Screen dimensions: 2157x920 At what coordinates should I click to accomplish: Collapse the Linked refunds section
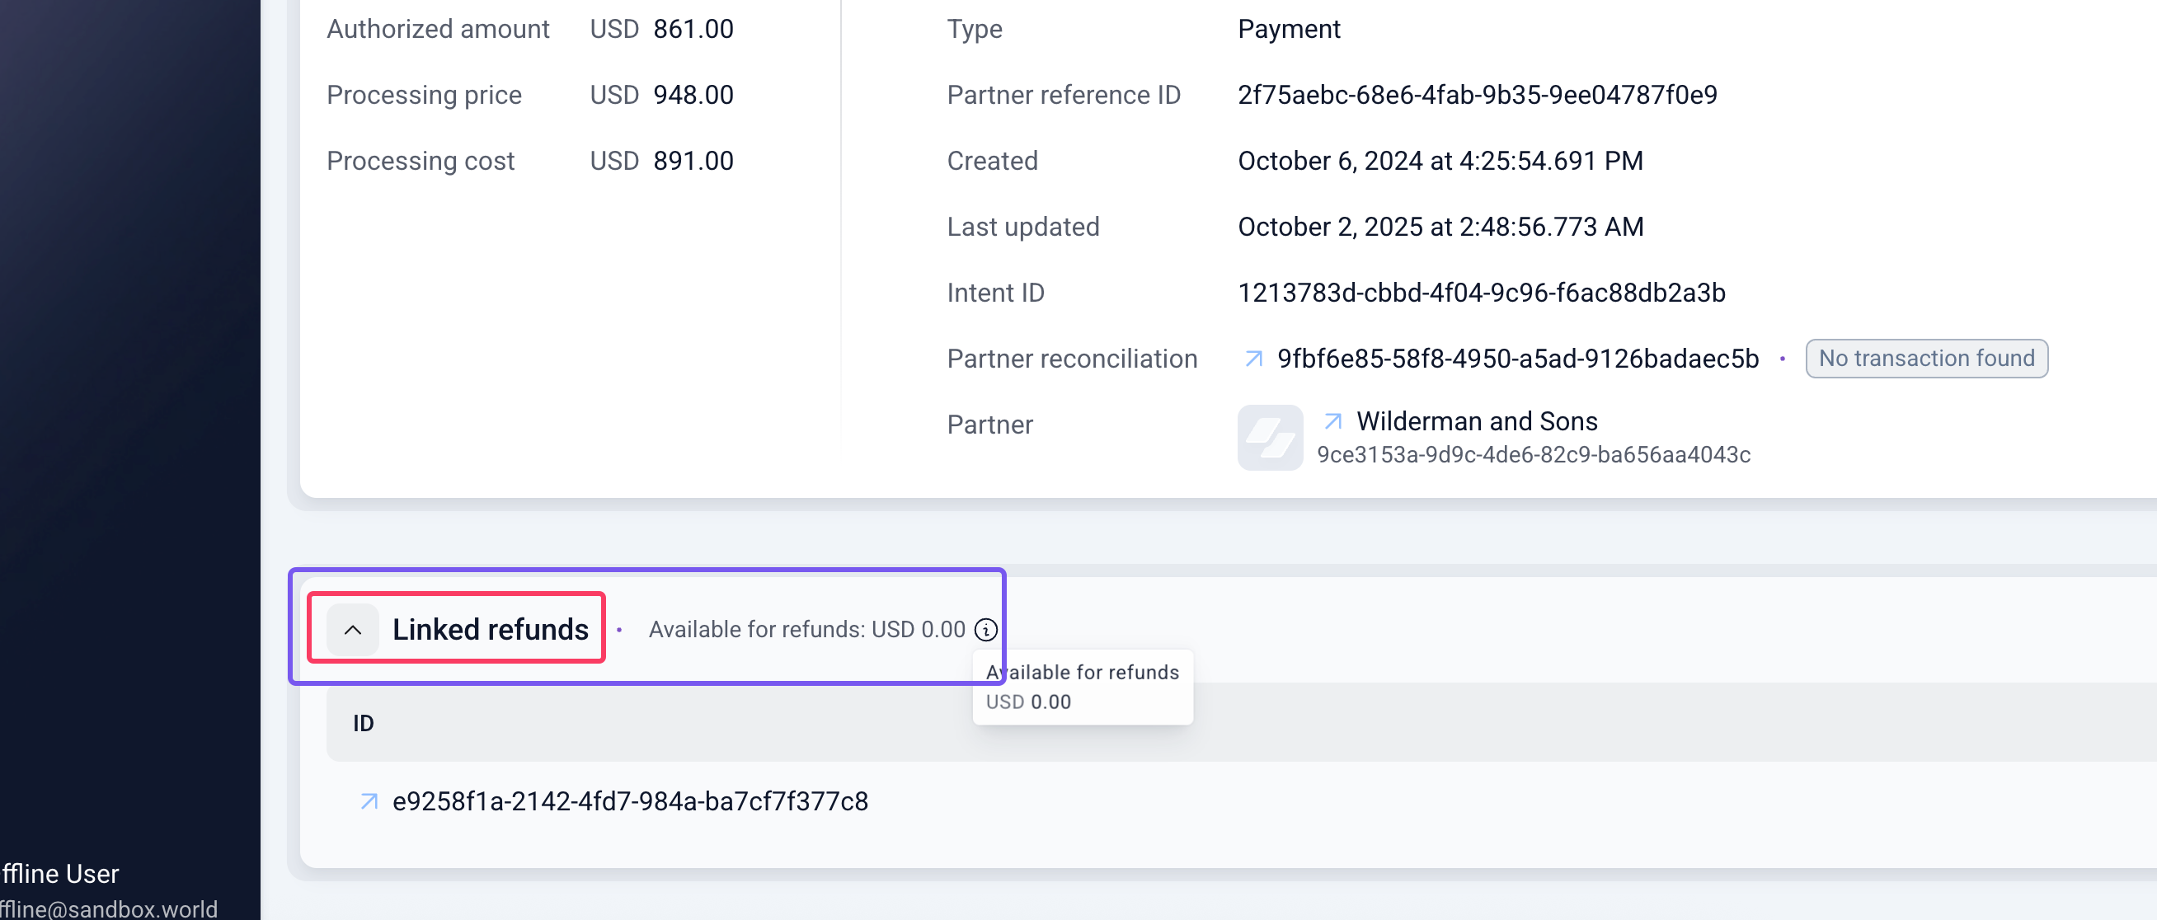[x=353, y=630]
